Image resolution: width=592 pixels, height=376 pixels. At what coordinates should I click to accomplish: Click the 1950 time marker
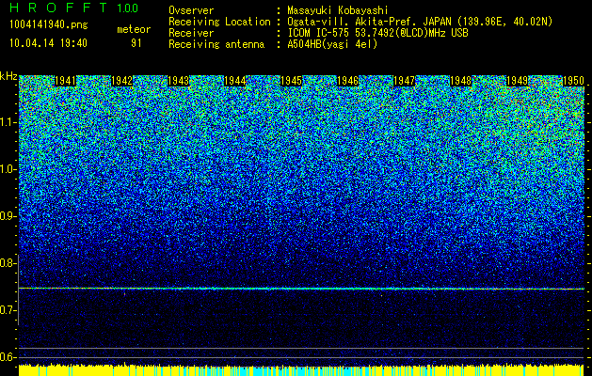click(573, 81)
